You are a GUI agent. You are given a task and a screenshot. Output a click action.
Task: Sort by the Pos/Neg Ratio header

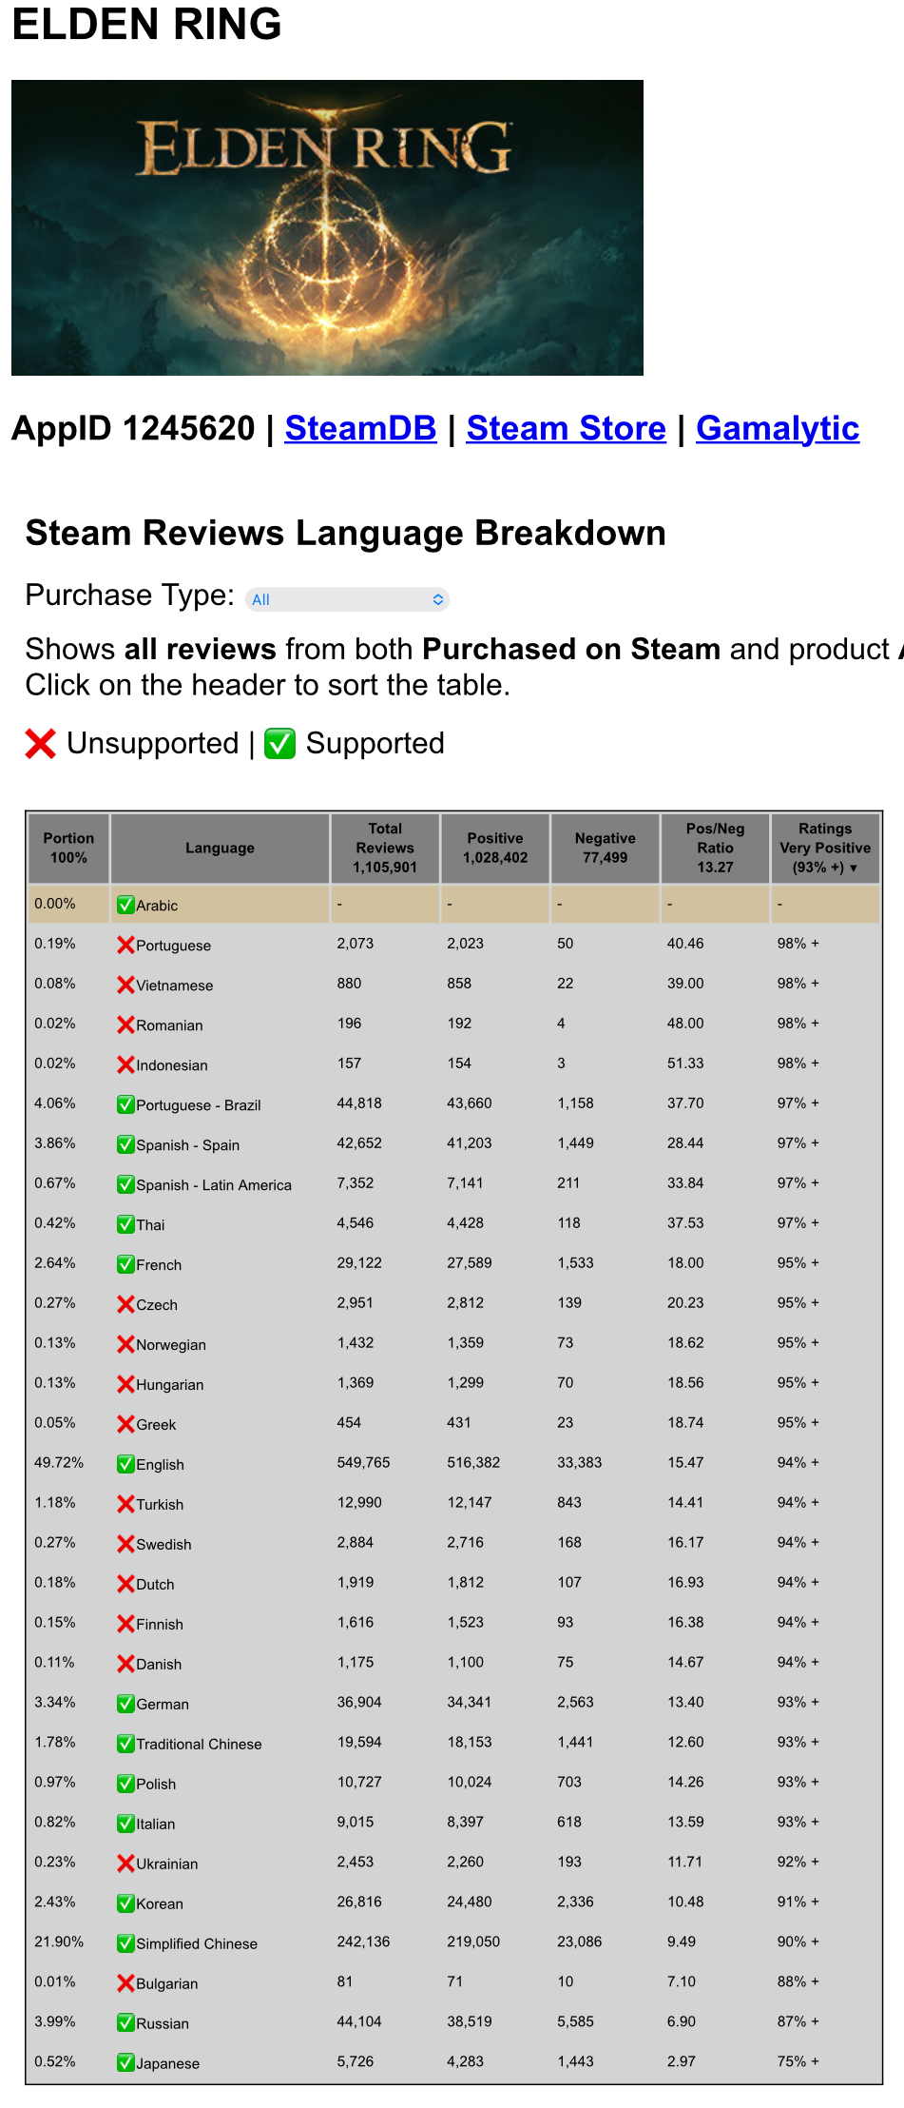(x=715, y=848)
